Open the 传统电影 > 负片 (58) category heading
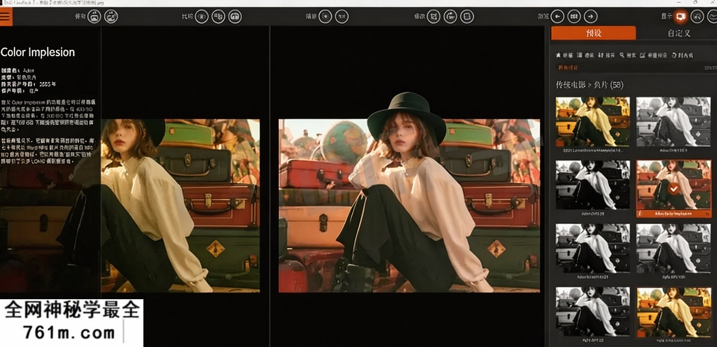The height and width of the screenshot is (347, 717). (x=589, y=85)
